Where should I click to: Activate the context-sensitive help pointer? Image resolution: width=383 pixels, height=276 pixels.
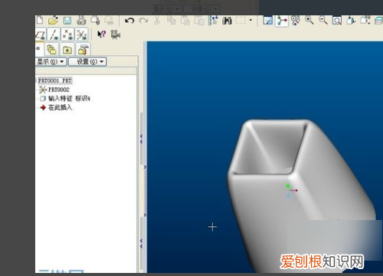click(x=102, y=34)
